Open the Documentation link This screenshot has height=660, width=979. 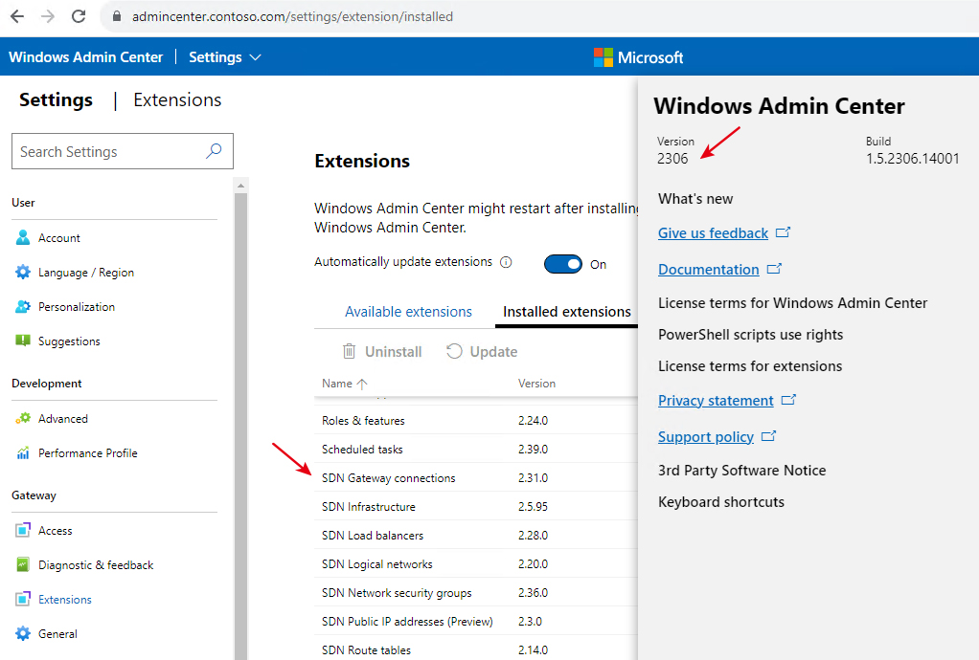(709, 269)
